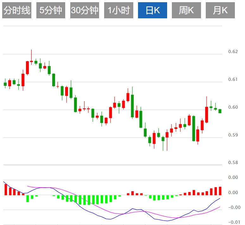Switch to the 周K weekly tab

[x=186, y=10]
